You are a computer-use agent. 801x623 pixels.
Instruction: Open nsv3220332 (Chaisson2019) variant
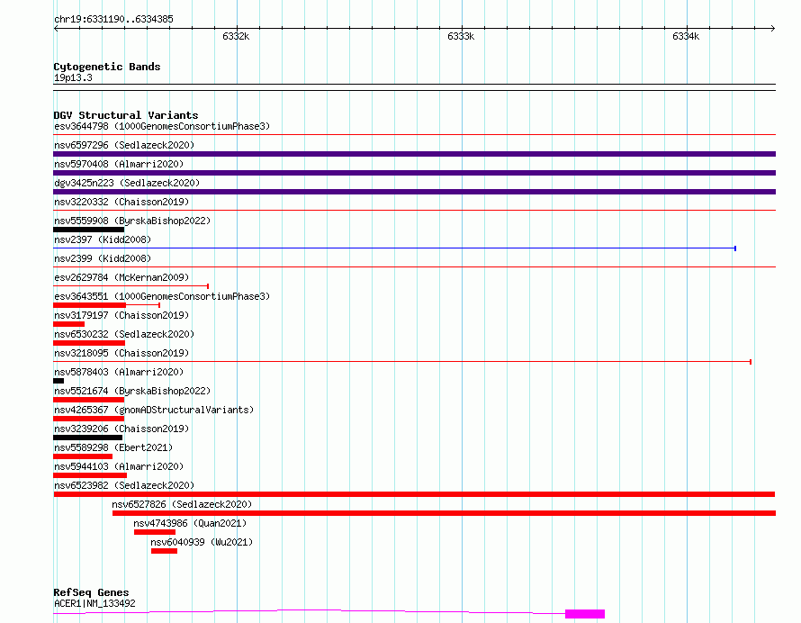click(121, 202)
